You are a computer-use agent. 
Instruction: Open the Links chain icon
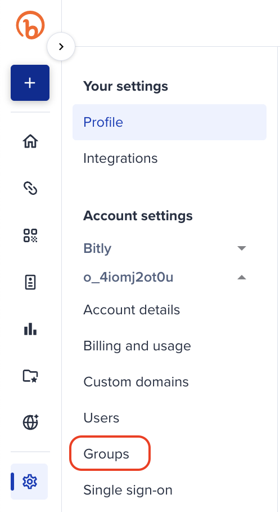point(30,188)
